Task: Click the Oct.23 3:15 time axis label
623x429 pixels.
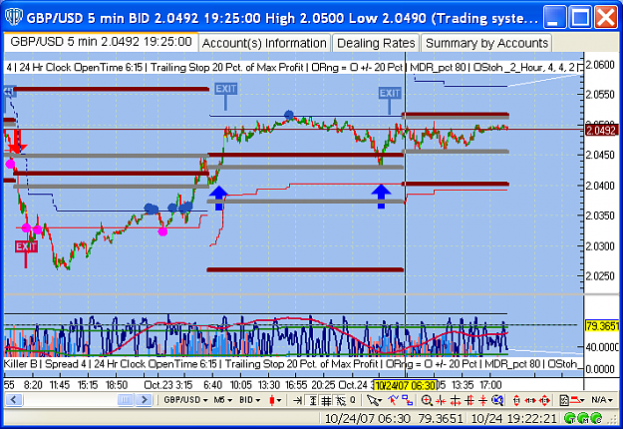Action: [168, 385]
